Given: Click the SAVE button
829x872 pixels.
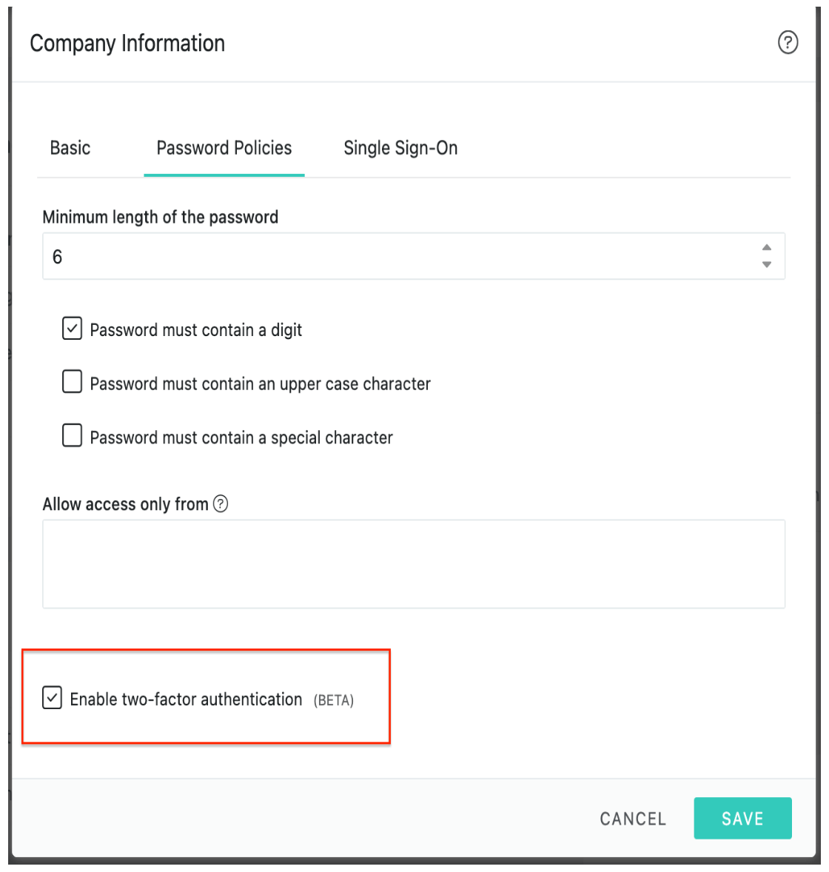Looking at the screenshot, I should point(742,818).
